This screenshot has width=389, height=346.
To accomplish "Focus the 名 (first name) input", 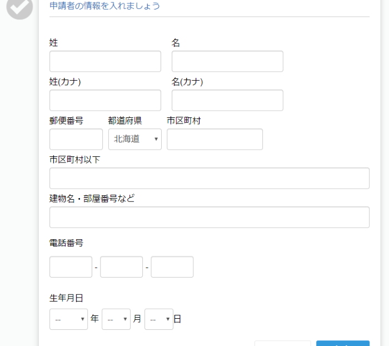I will (x=227, y=61).
